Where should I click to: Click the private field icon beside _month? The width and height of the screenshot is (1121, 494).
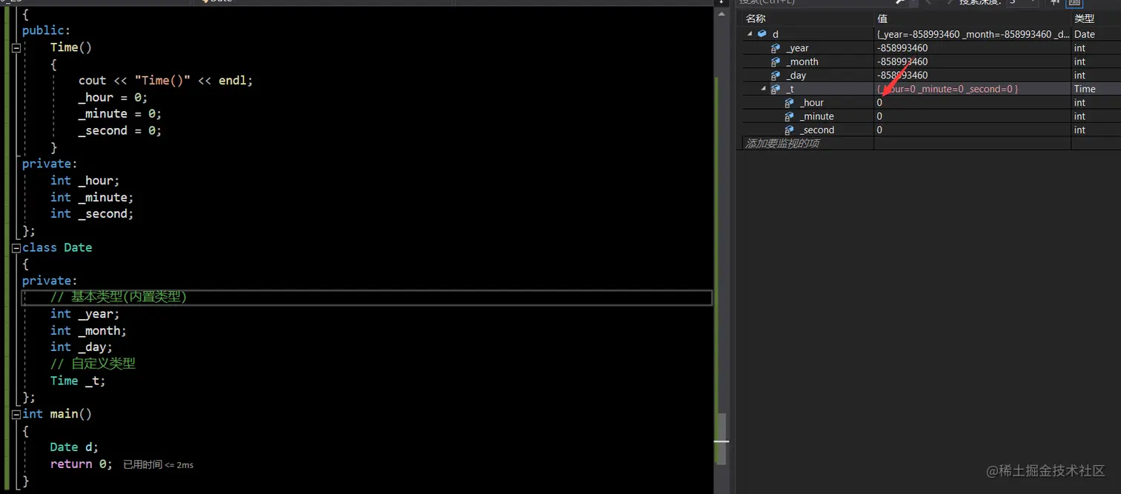point(776,61)
